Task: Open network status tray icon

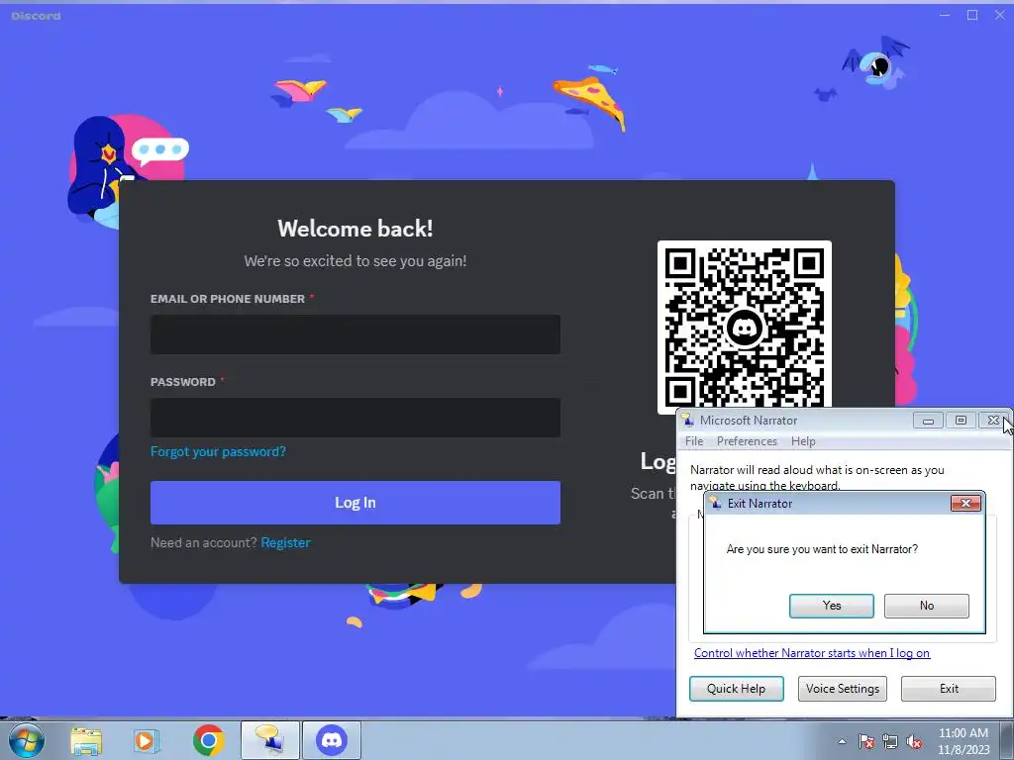Action: click(890, 741)
